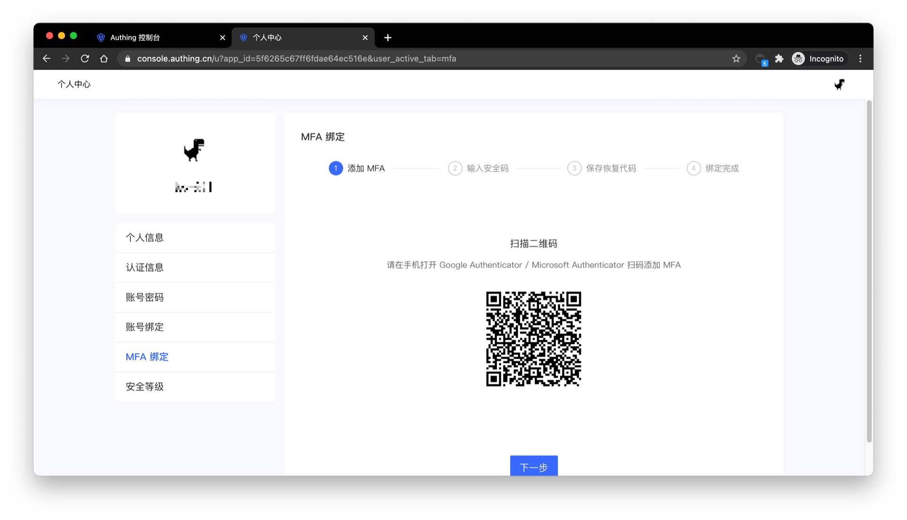Viewport: 907px width, 520px height.
Task: Click the browser back arrow
Action: pyautogui.click(x=46, y=59)
